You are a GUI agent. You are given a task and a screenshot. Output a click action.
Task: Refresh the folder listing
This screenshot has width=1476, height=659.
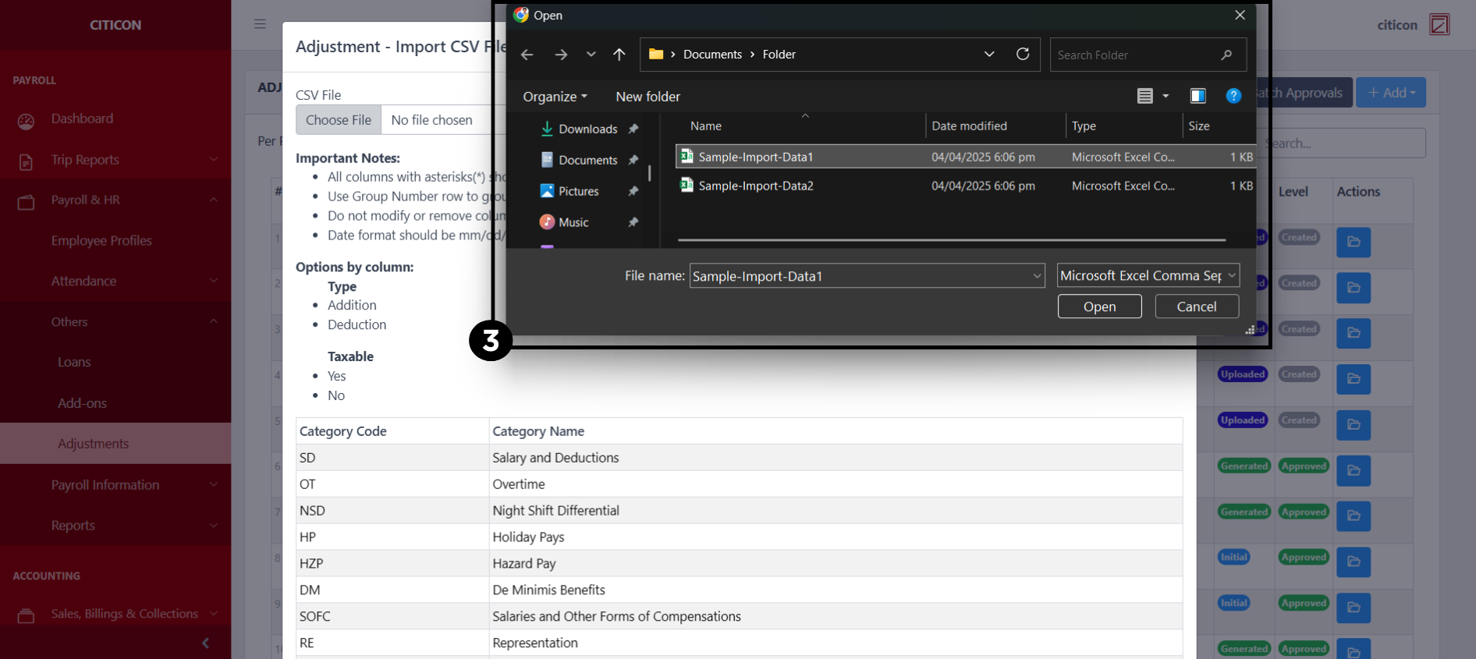[x=1022, y=54]
